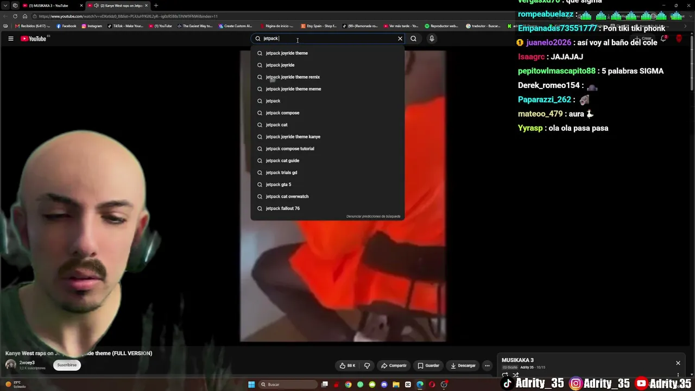This screenshot has height=391, width=695.
Task: Select "jetpack fallout 76" suggestion
Action: (327, 209)
